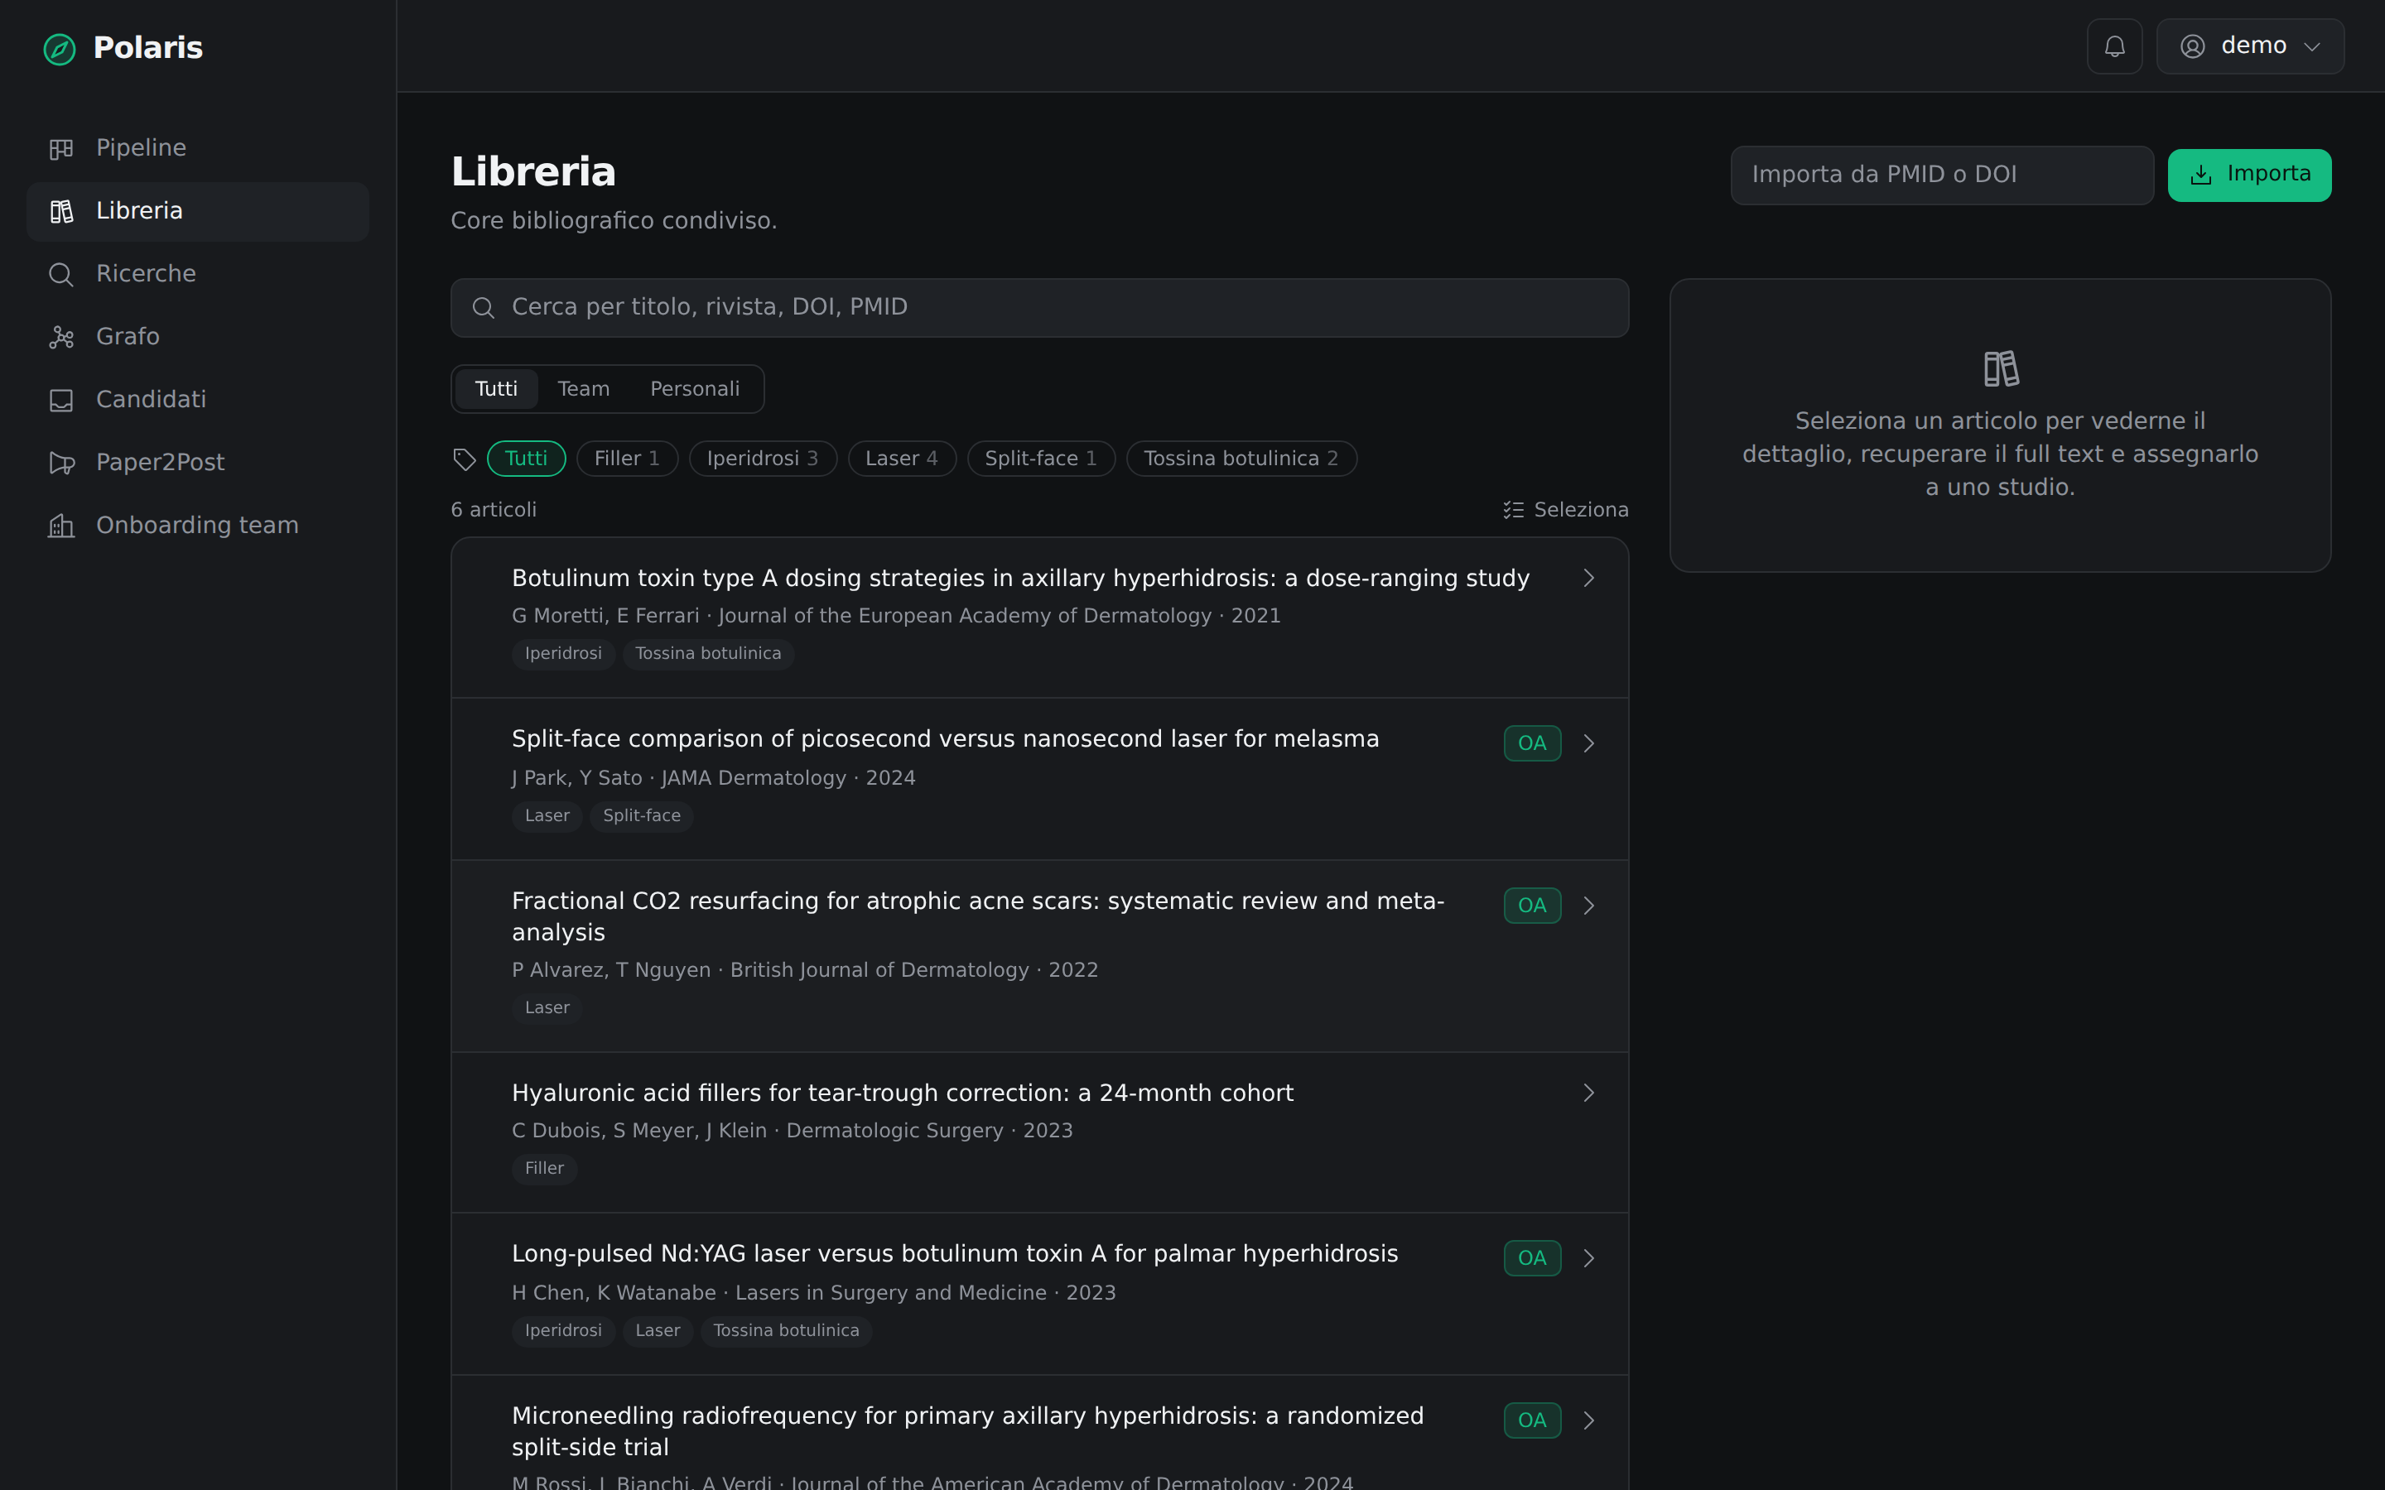Click the Onboarding team building icon
2385x1490 pixels.
point(61,526)
